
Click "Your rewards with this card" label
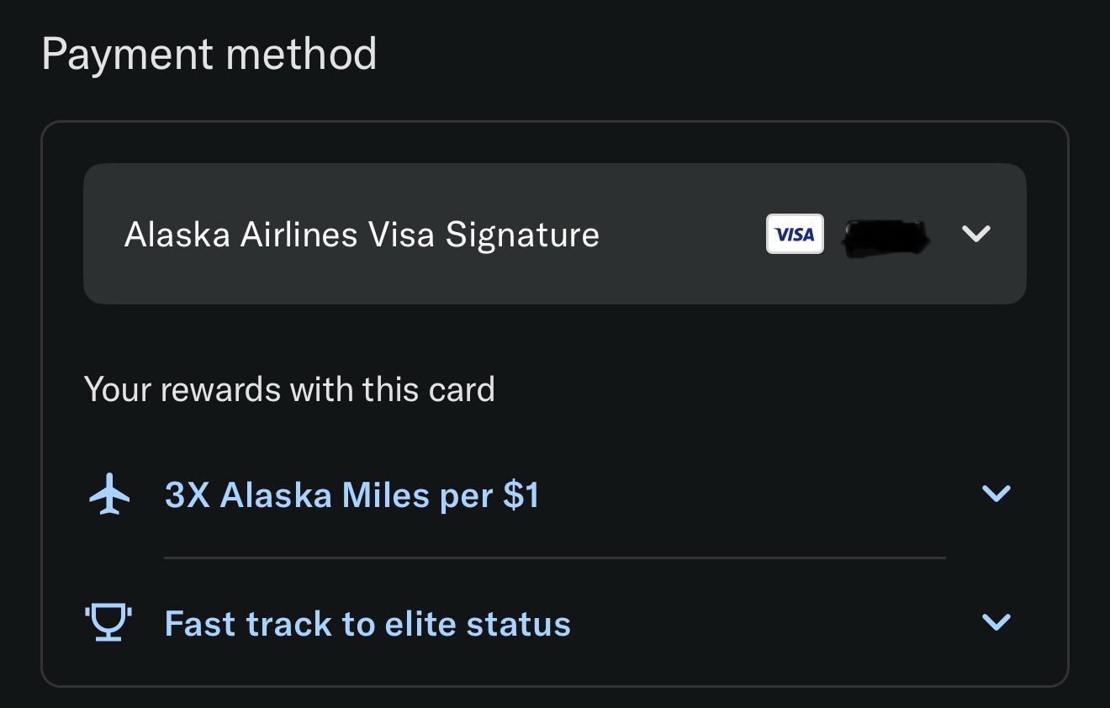pyautogui.click(x=289, y=389)
